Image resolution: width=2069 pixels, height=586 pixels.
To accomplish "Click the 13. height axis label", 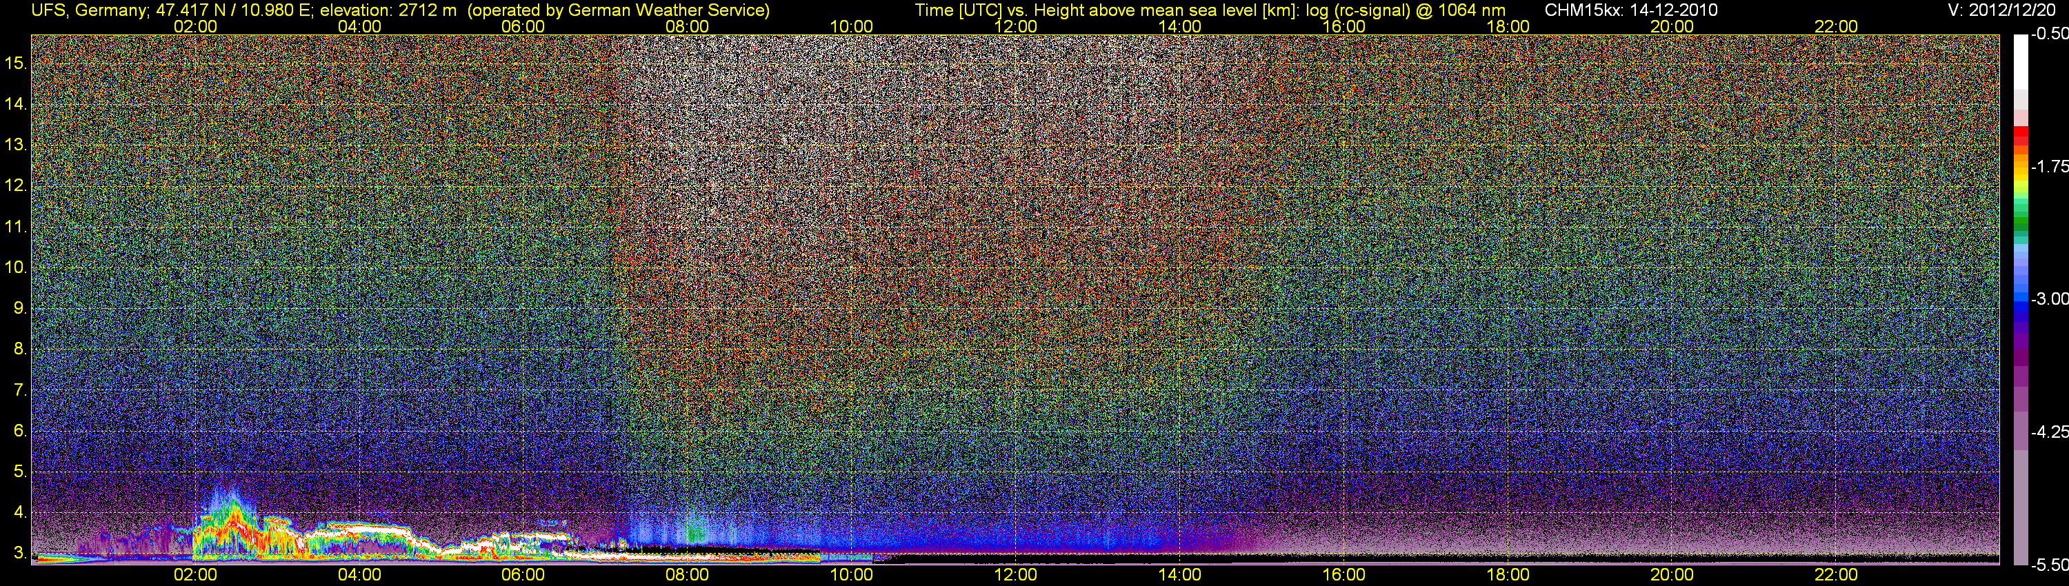I will pyautogui.click(x=16, y=145).
